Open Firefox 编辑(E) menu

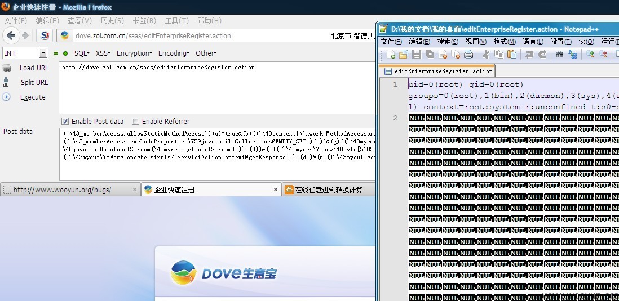[x=47, y=20]
